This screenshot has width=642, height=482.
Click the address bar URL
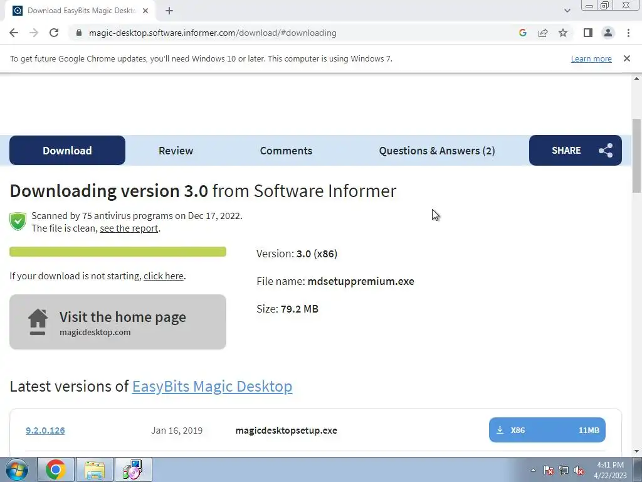click(213, 33)
